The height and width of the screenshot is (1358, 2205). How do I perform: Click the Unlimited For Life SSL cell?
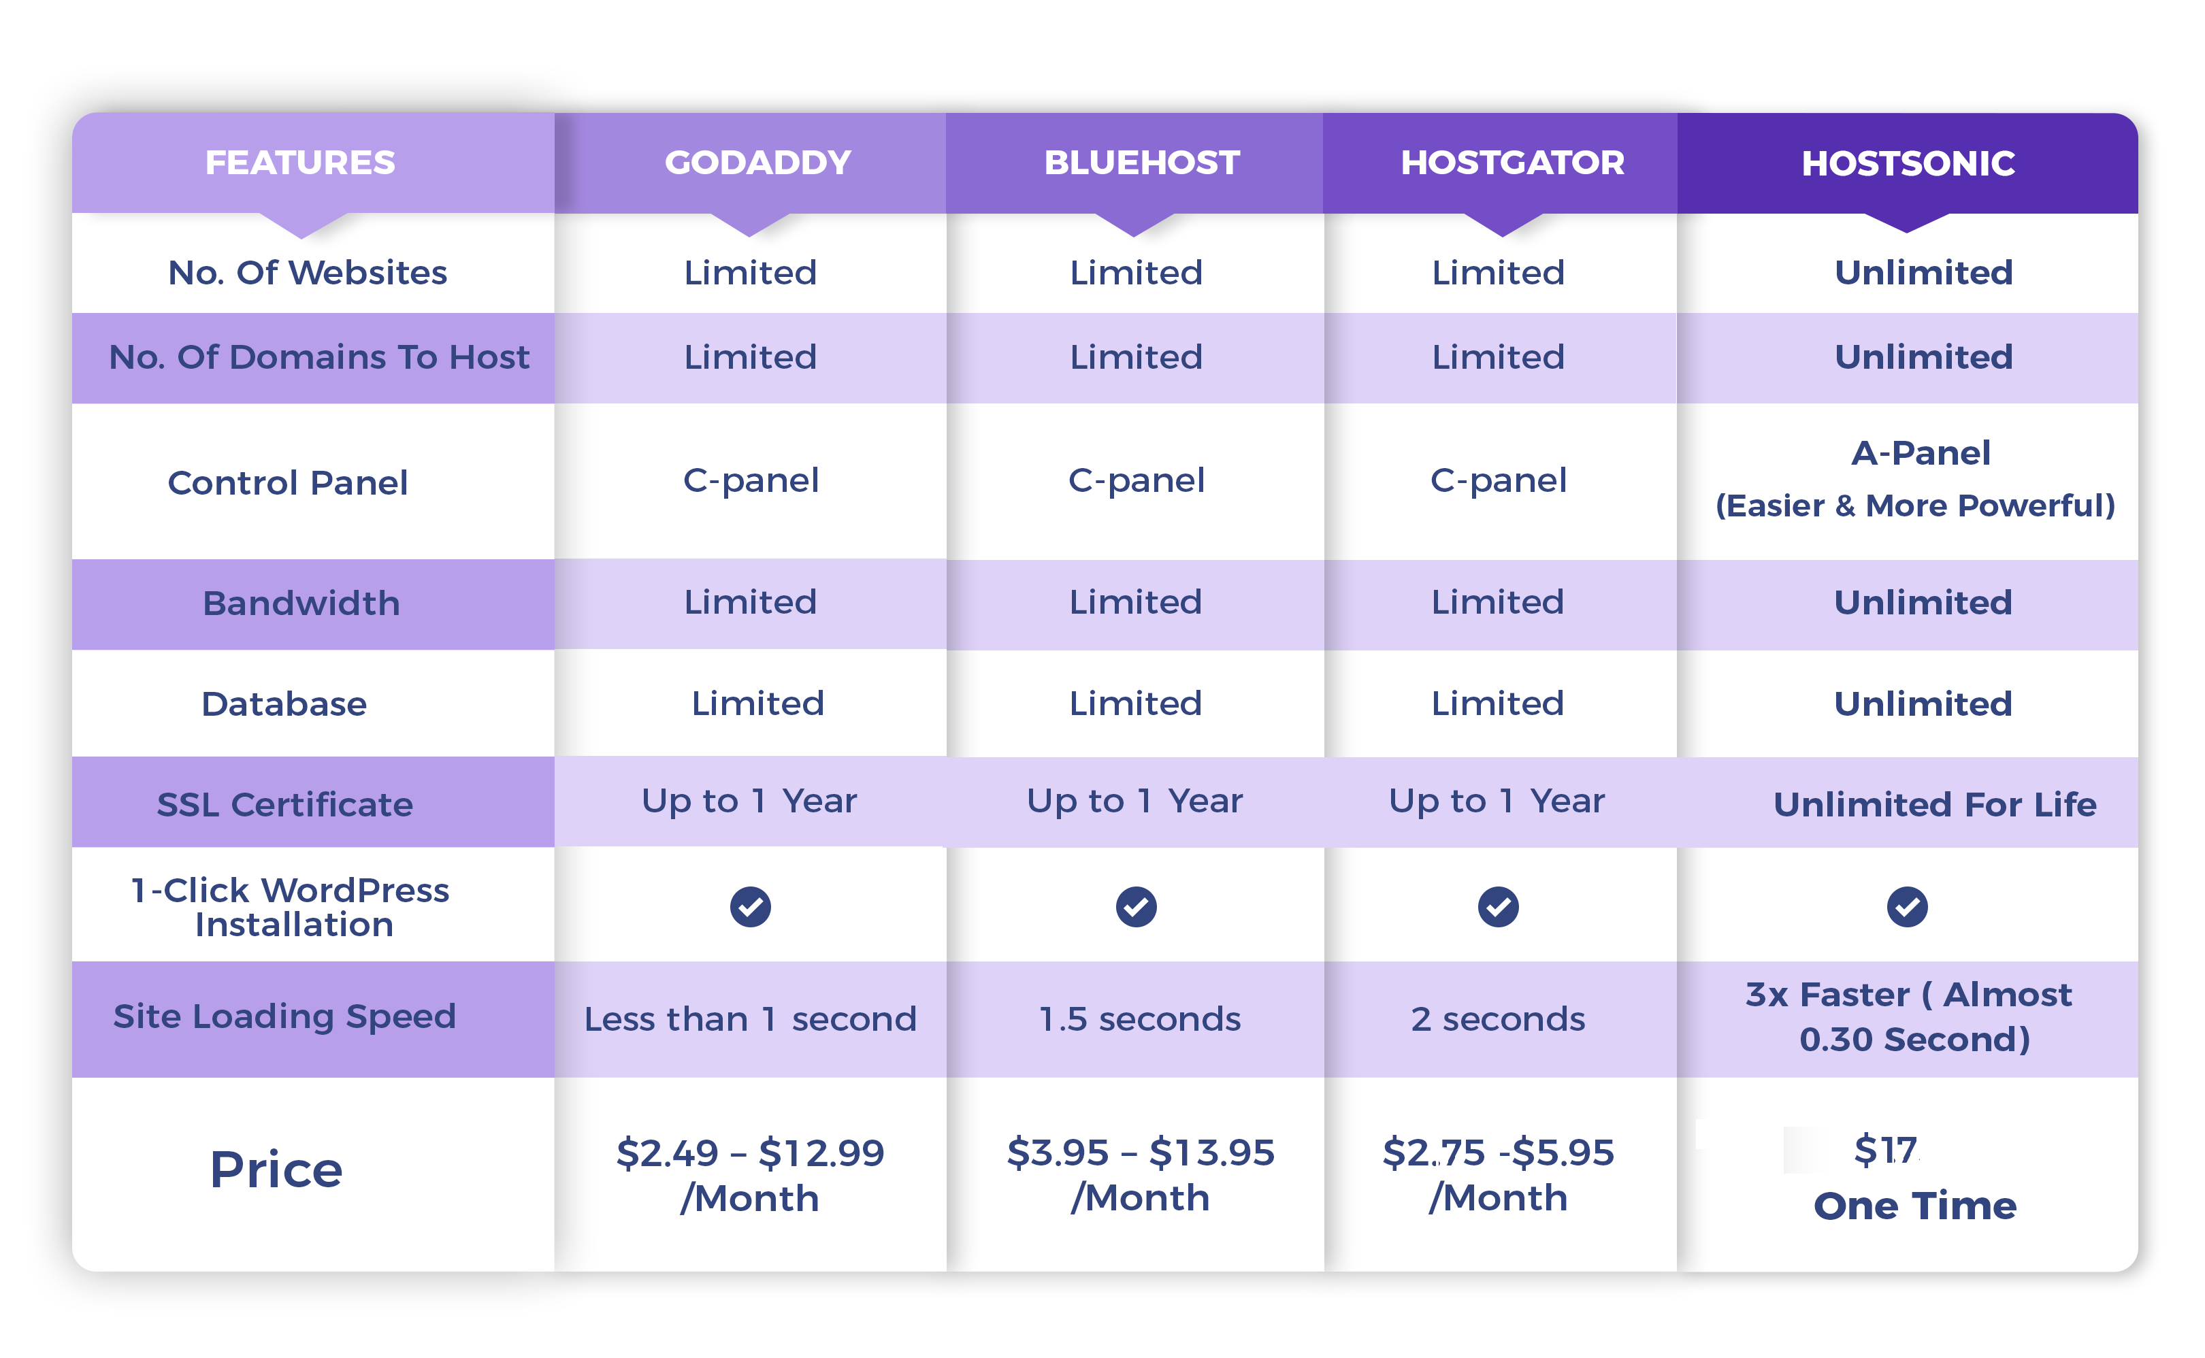click(1933, 804)
